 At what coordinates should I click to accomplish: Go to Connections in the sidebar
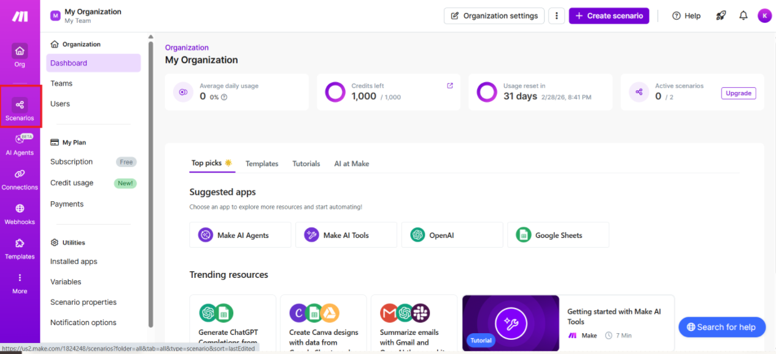tap(20, 179)
